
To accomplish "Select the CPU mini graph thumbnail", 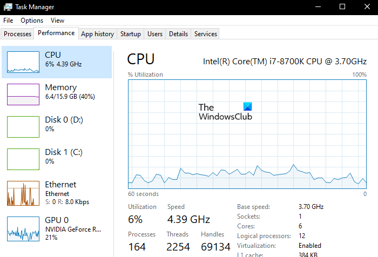I will (23, 62).
